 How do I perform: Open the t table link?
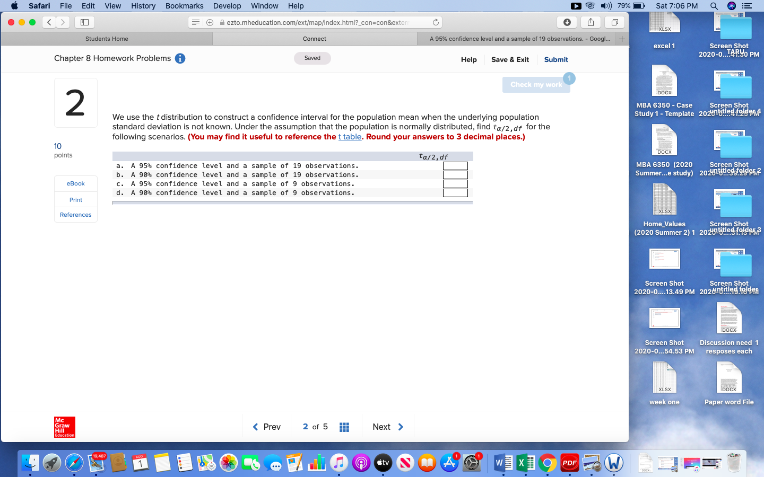coord(350,137)
